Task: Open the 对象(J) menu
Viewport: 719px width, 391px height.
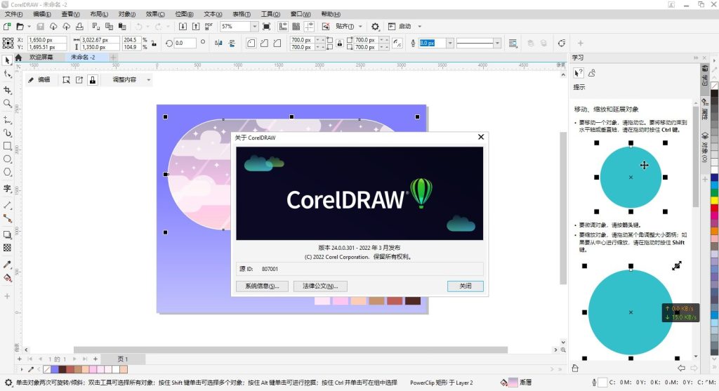Action: click(126, 14)
